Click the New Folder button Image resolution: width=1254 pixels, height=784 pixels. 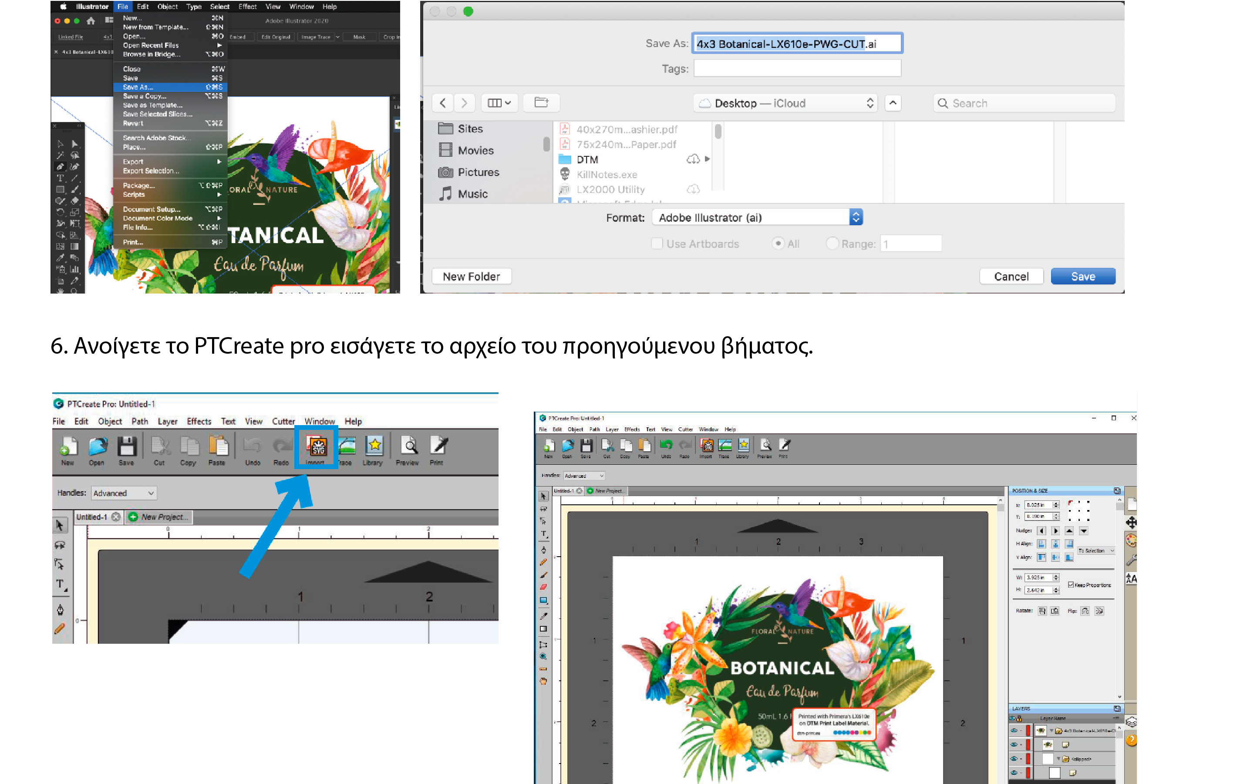[x=471, y=277]
